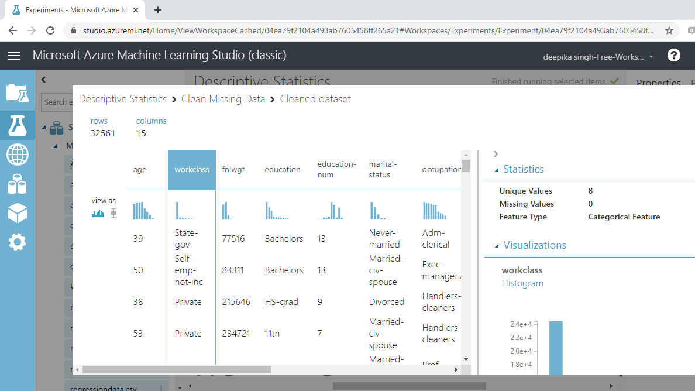The width and height of the screenshot is (695, 391).
Task: Switch view to histogram icon
Action: (98, 213)
